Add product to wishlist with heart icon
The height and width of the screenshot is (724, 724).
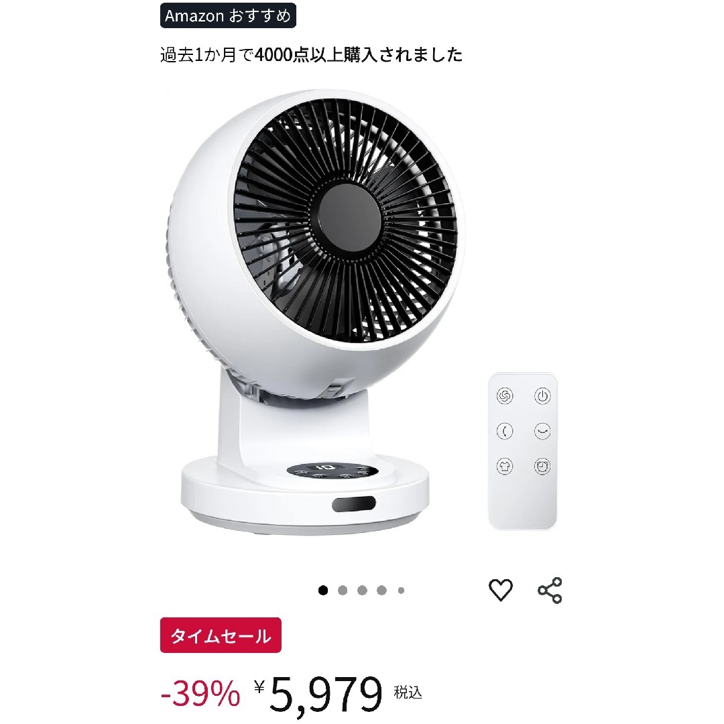tap(501, 590)
